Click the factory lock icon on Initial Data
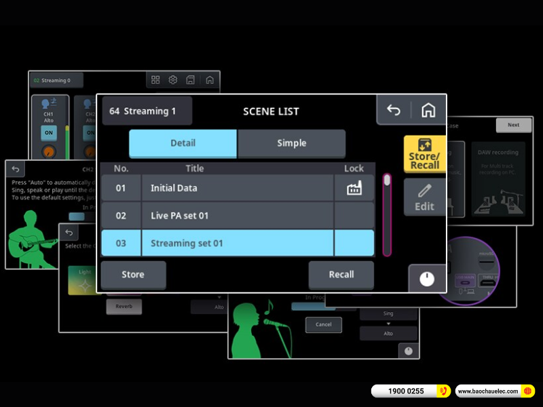 (x=354, y=188)
